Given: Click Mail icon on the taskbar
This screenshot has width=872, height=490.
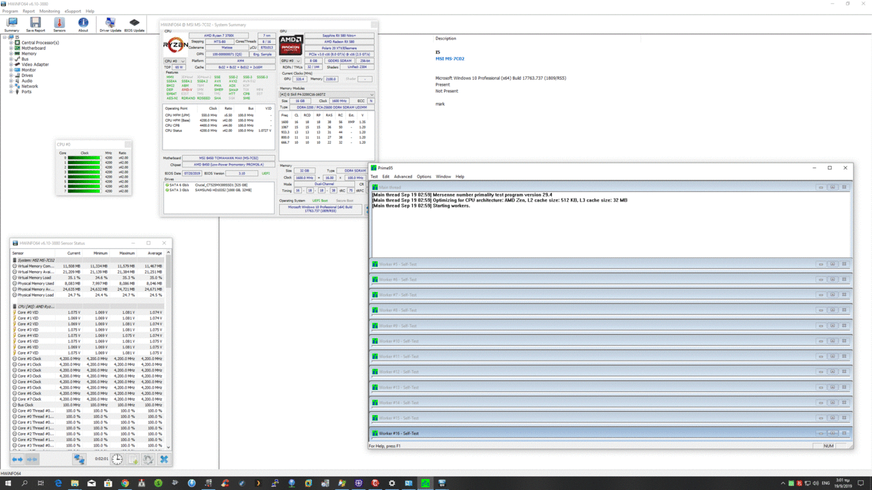Looking at the screenshot, I should (91, 483).
